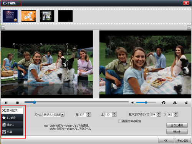Click the bottom-center crop handle
The width and height of the screenshot is (192, 144).
(x=41, y=79)
